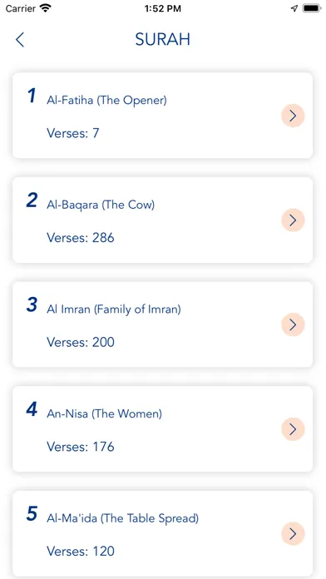Select Al-Fatiha (The Opener) title

tap(106, 100)
